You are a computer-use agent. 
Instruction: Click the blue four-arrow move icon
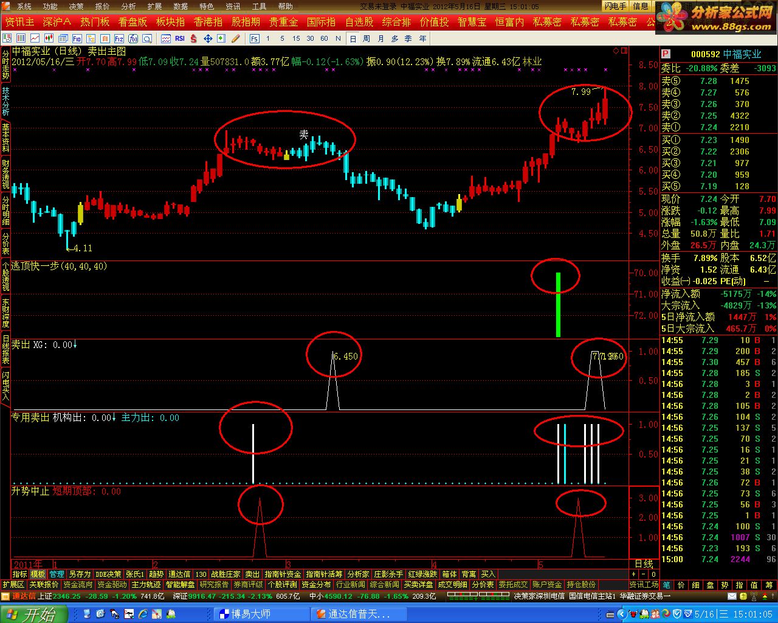208,38
